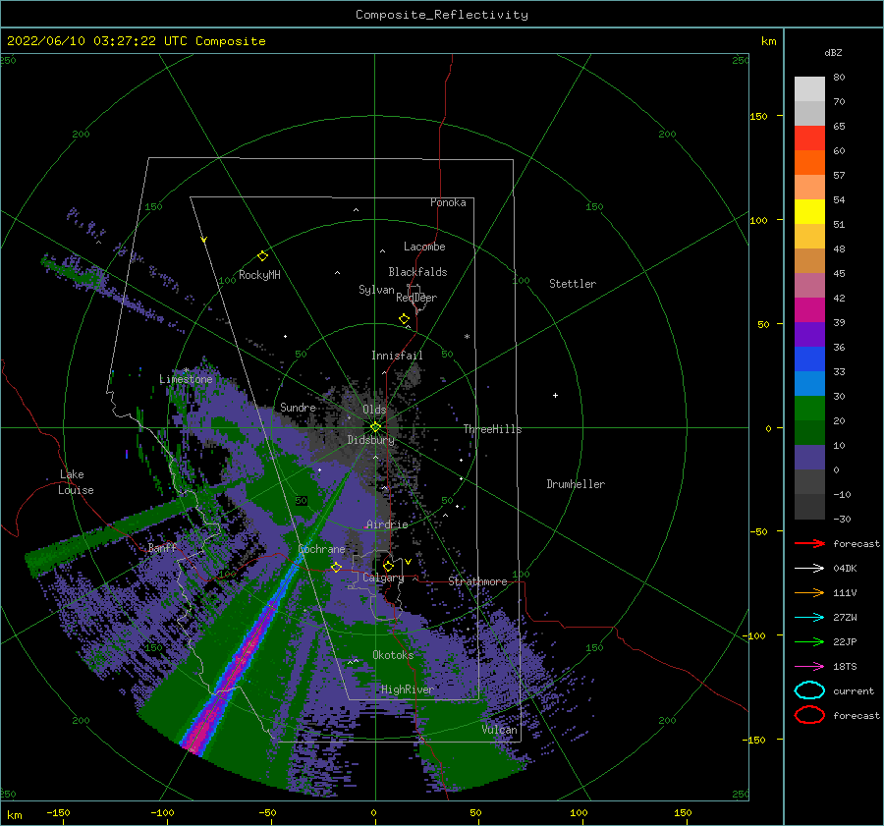Click the yellow diamond marker near Cochrane

click(336, 567)
